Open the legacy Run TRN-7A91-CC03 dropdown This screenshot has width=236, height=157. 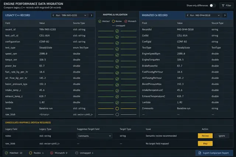coord(71,15)
